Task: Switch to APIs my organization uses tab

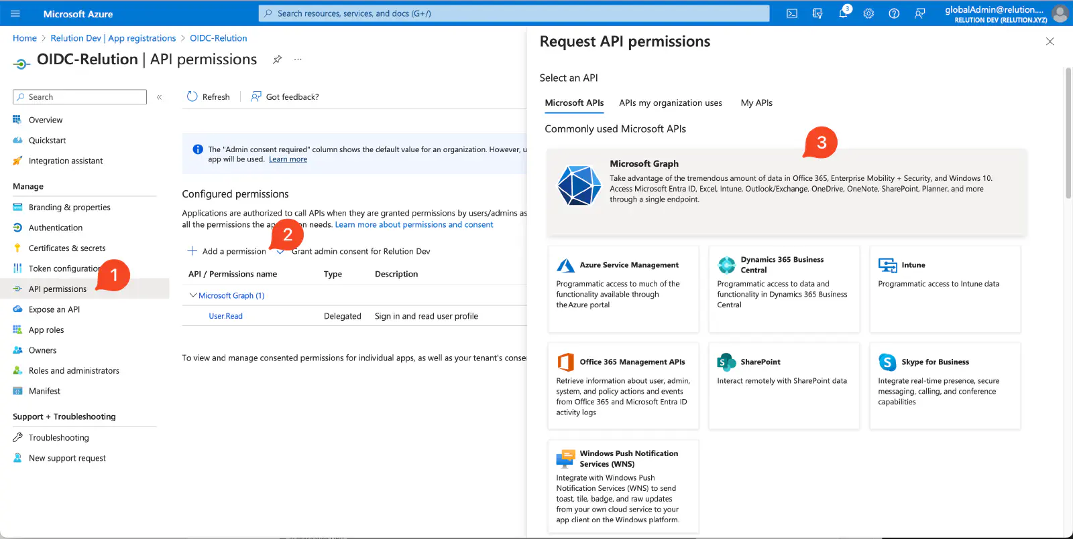Action: (x=671, y=103)
